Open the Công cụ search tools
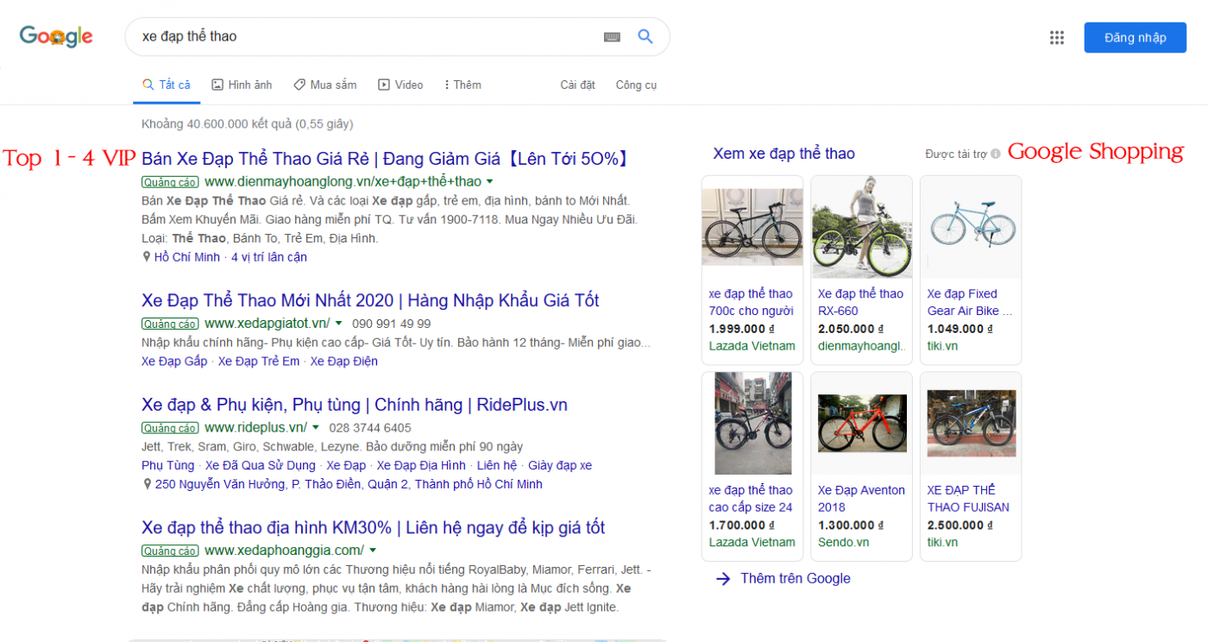The width and height of the screenshot is (1208, 642). 636,85
